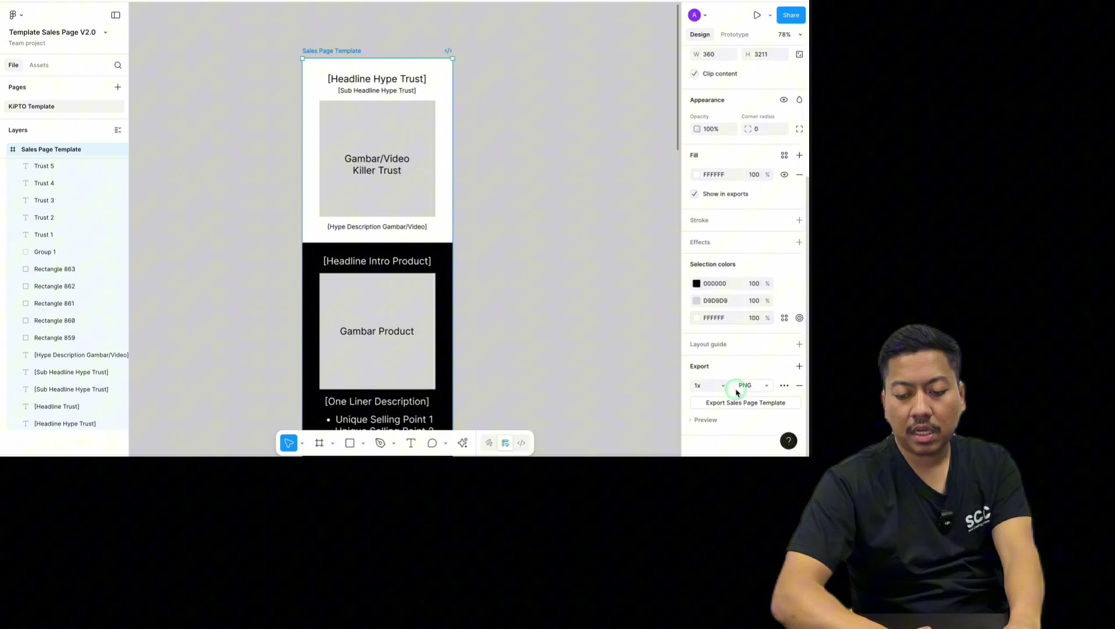Hide the FFFFFF fill with eye icon

pos(784,175)
